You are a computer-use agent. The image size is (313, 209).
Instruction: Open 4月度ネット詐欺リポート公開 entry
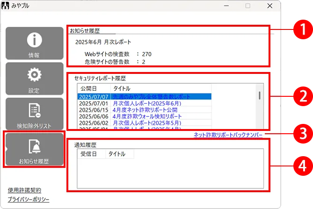coord(145,110)
